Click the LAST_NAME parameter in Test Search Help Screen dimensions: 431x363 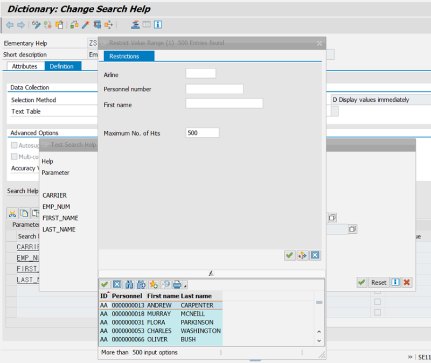[x=59, y=229]
